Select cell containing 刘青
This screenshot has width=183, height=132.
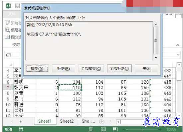(25, 93)
